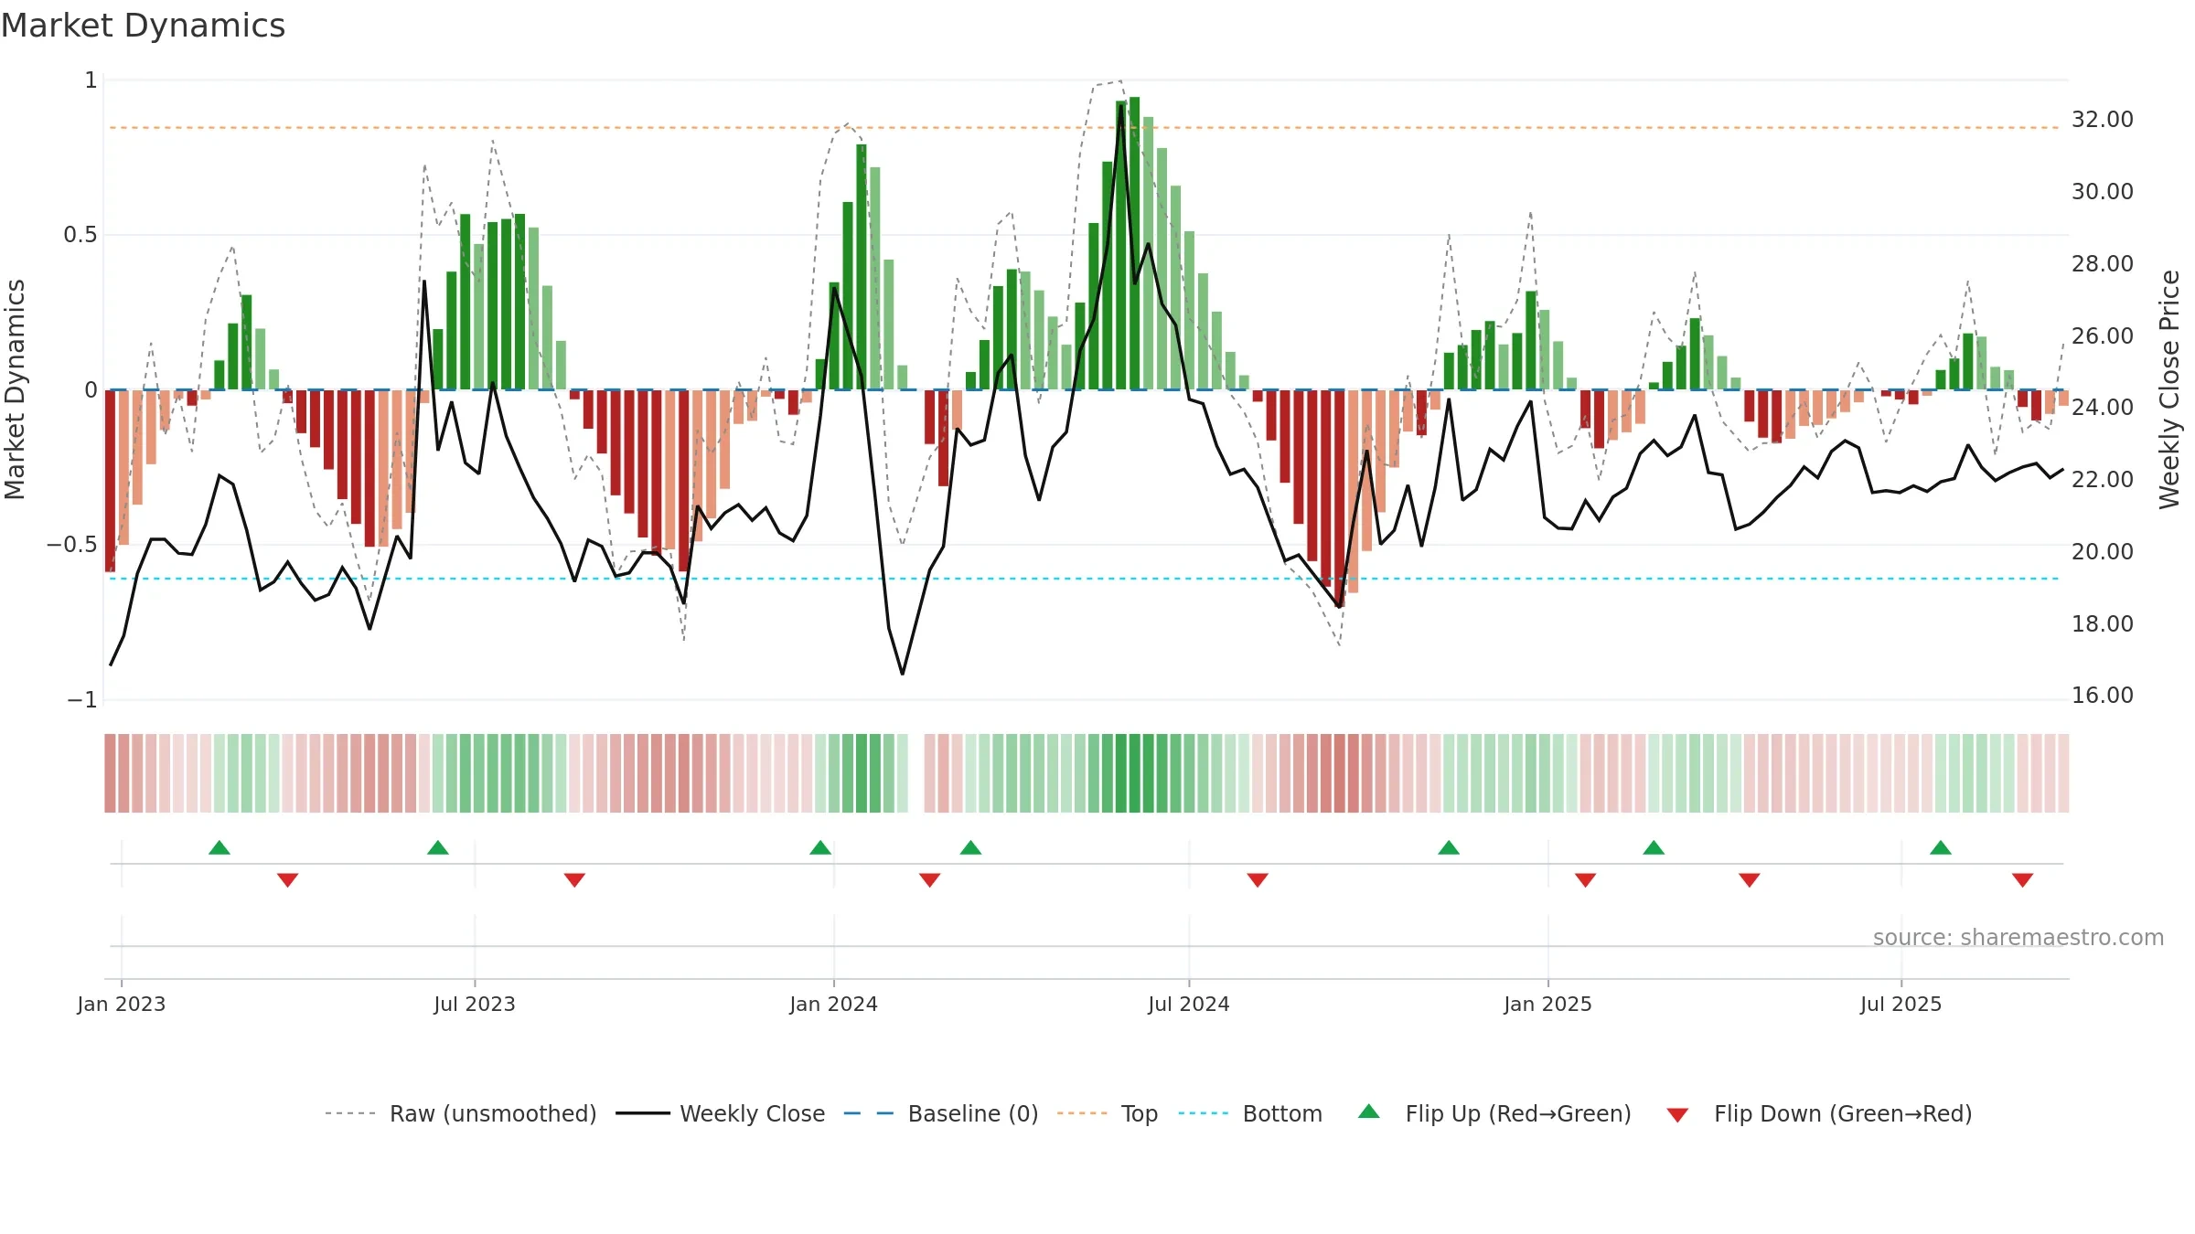The width and height of the screenshot is (2195, 1234).
Task: Click the last red flip-down triangle, September 2025
Action: [x=2023, y=880]
